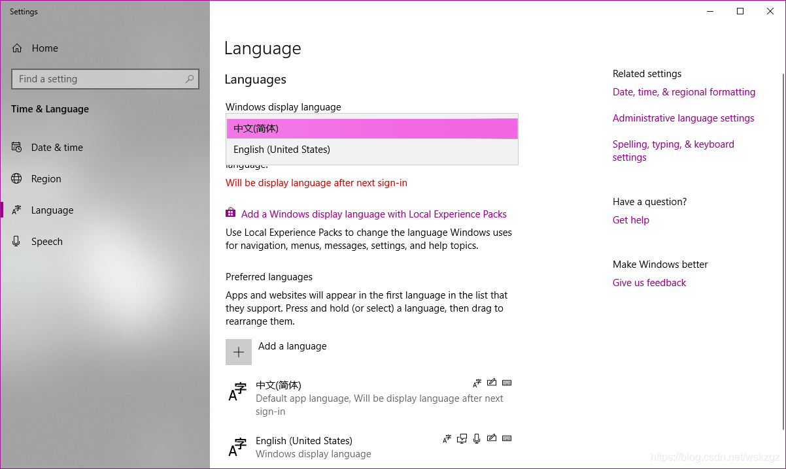Click the handwriting feature icon on English row
Image resolution: width=786 pixels, height=469 pixels.
click(492, 438)
